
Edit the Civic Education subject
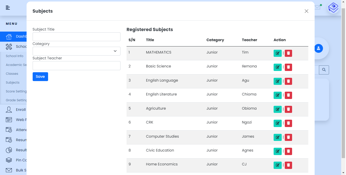pos(277,151)
